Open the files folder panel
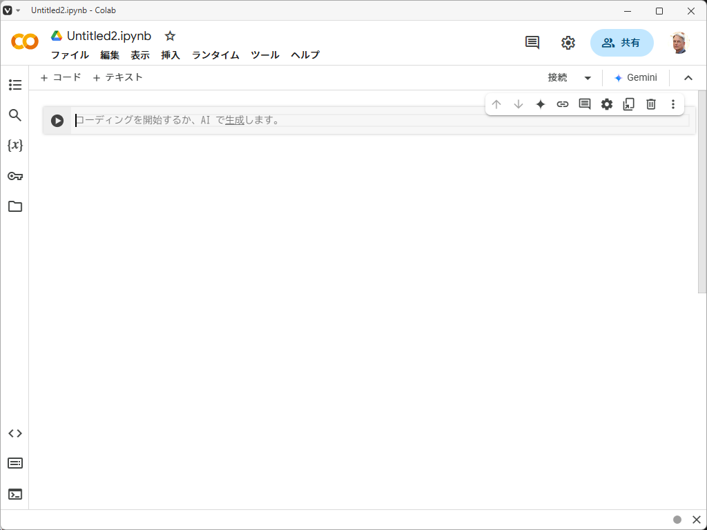707x530 pixels. [x=15, y=206]
